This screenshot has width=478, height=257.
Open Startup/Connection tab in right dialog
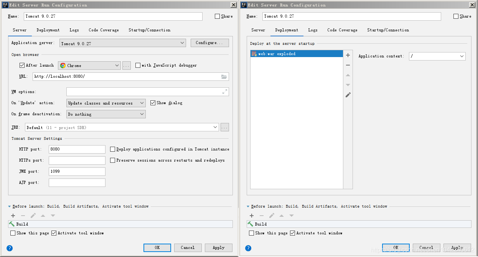(388, 30)
